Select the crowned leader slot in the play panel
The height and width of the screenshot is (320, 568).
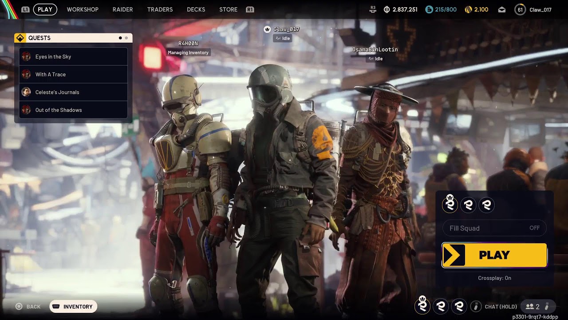450,204
